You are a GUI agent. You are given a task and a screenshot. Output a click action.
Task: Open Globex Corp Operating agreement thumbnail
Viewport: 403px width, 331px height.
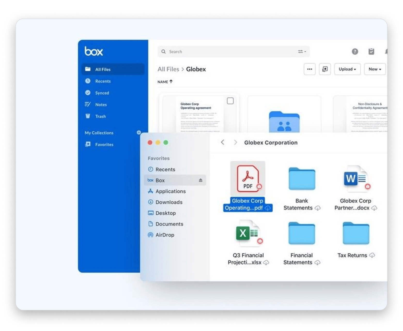pyautogui.click(x=199, y=114)
